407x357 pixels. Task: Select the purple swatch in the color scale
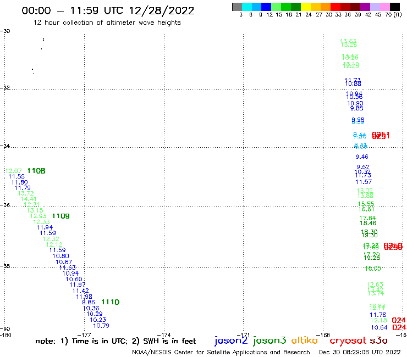(365, 7)
